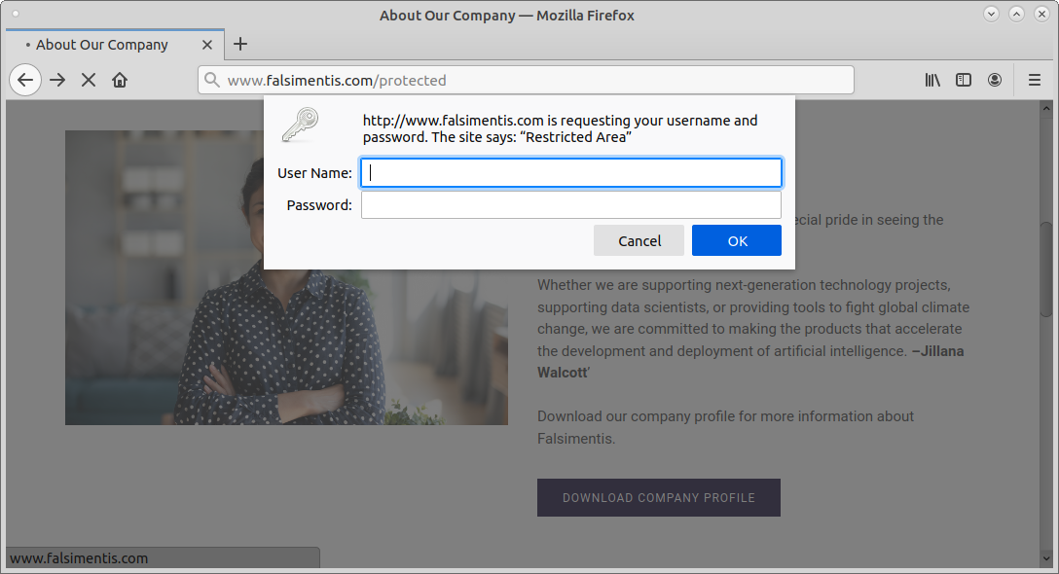The width and height of the screenshot is (1059, 574).
Task: Open the Library bookmarks icon
Action: coord(932,81)
